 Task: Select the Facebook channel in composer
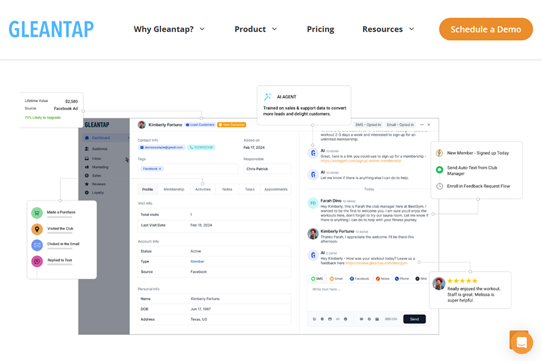[360, 279]
